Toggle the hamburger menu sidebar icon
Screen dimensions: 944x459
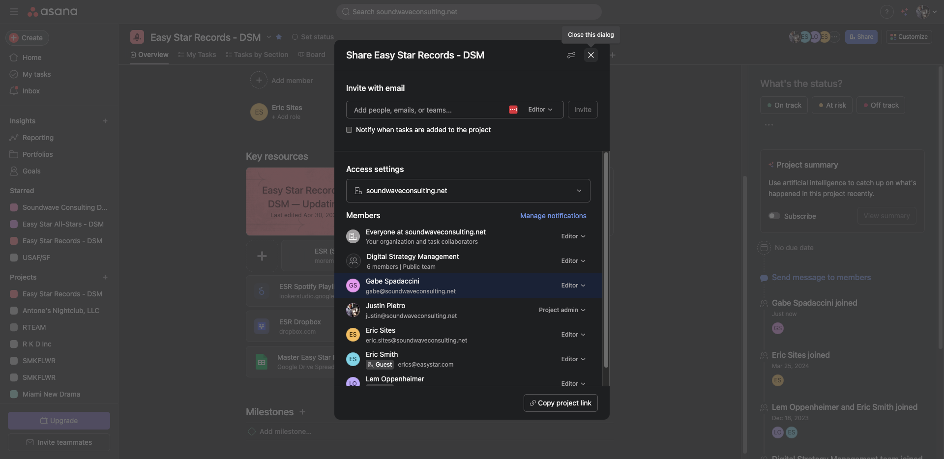[14, 12]
